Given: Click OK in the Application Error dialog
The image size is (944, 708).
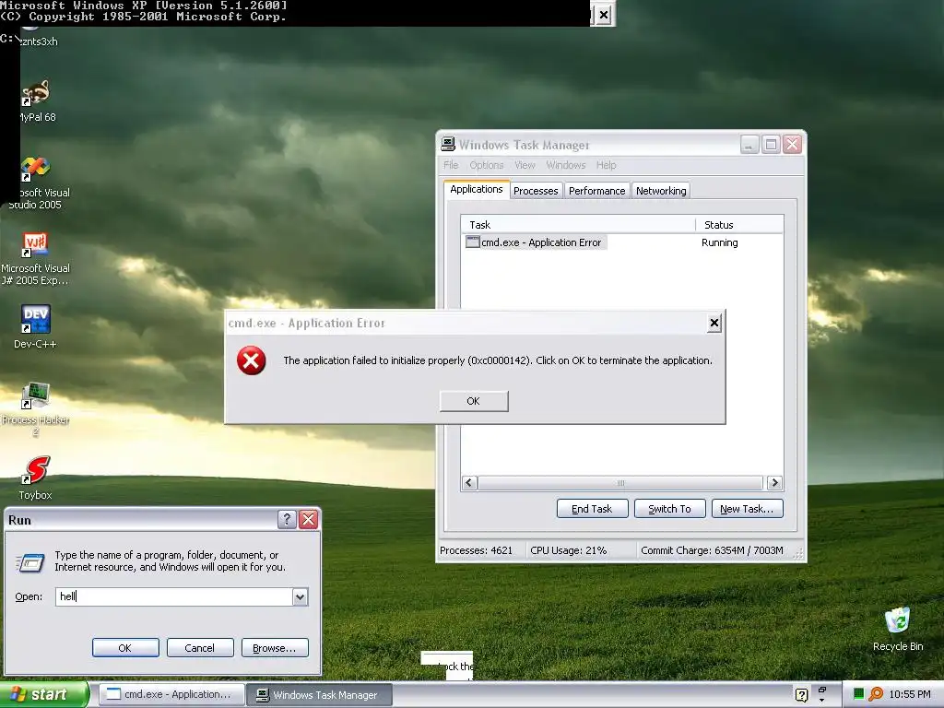Looking at the screenshot, I should coord(474,401).
